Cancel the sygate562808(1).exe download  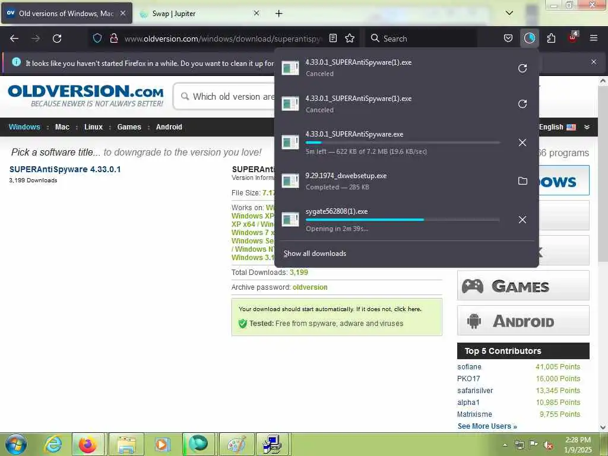click(x=522, y=220)
